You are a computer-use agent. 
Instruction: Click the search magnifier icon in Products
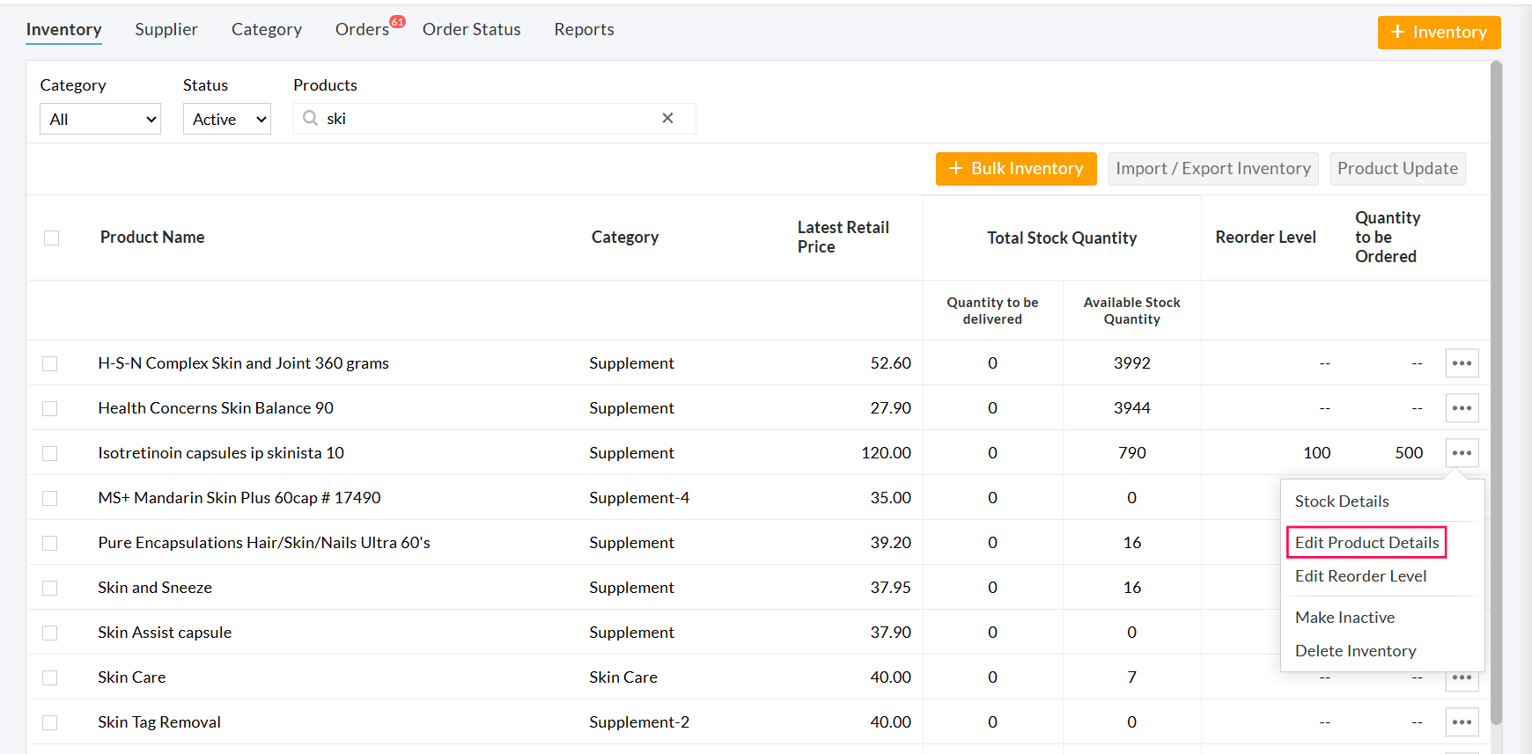310,119
